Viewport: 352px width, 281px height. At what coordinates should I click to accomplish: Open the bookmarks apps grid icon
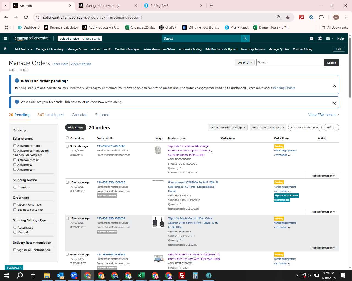[7, 27]
